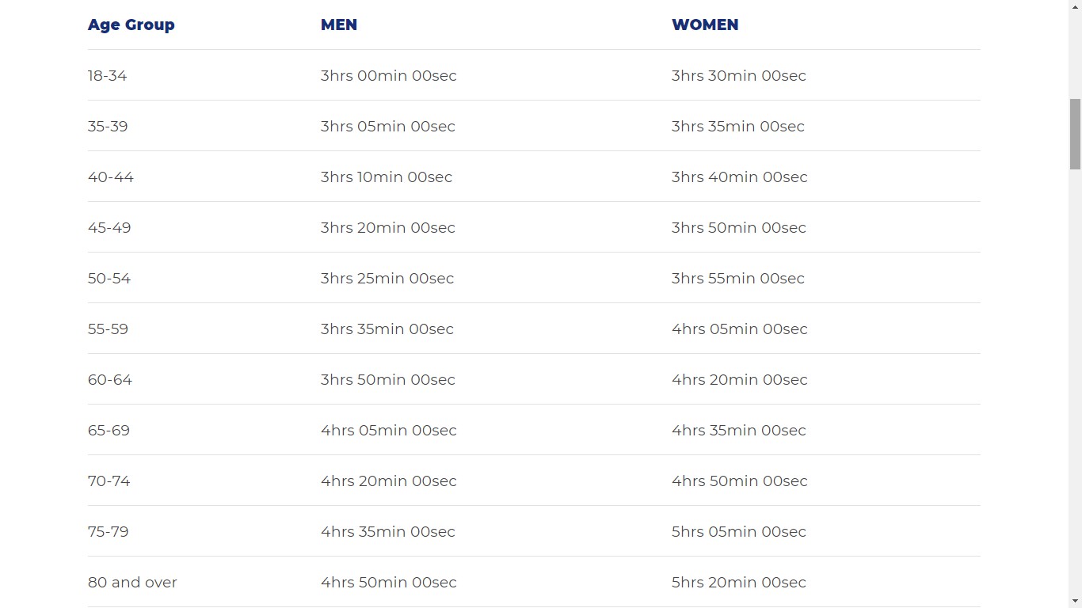Click the men's 3hrs 00min 00sec time
This screenshot has height=608, width=1082.
pyautogui.click(x=389, y=76)
